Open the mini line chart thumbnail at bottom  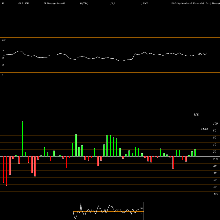click(109, 211)
